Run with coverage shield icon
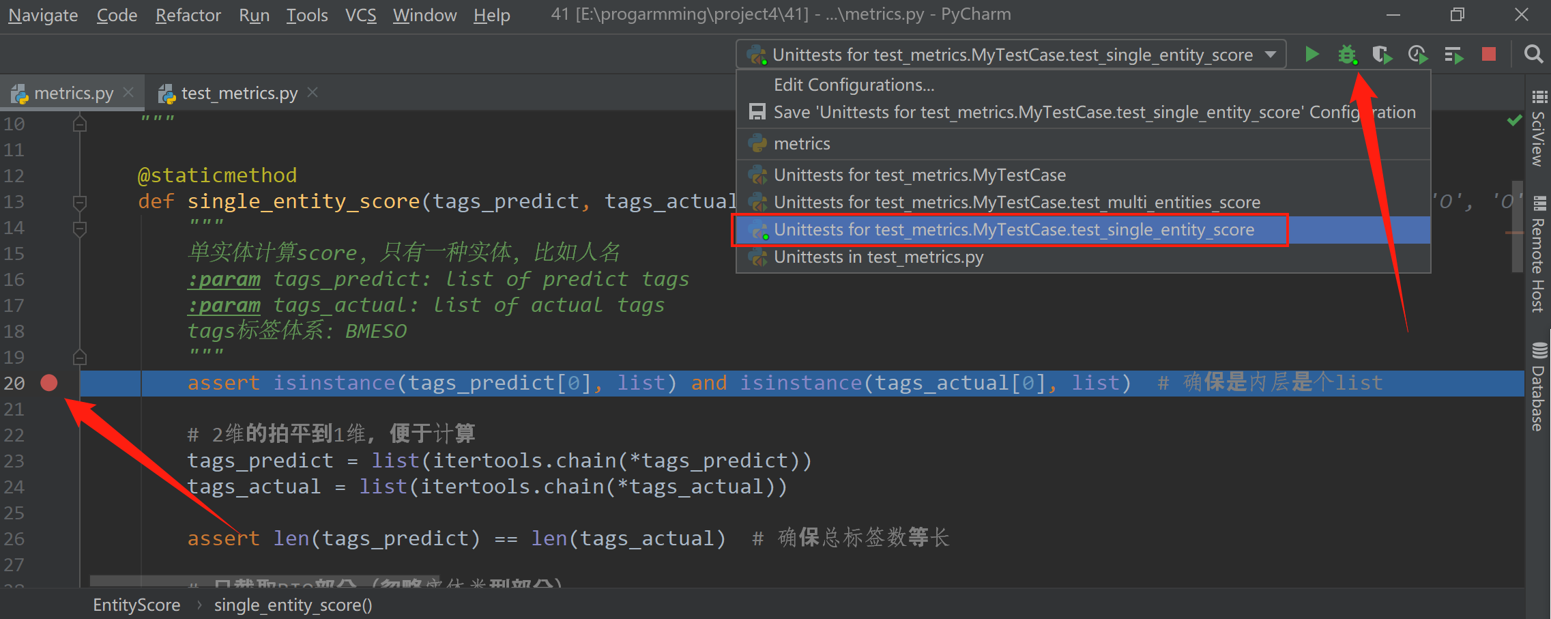Image resolution: width=1551 pixels, height=619 pixels. click(x=1382, y=55)
